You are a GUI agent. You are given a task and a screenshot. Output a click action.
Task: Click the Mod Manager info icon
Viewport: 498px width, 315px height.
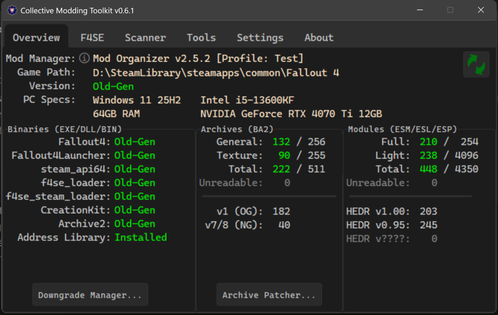84,58
